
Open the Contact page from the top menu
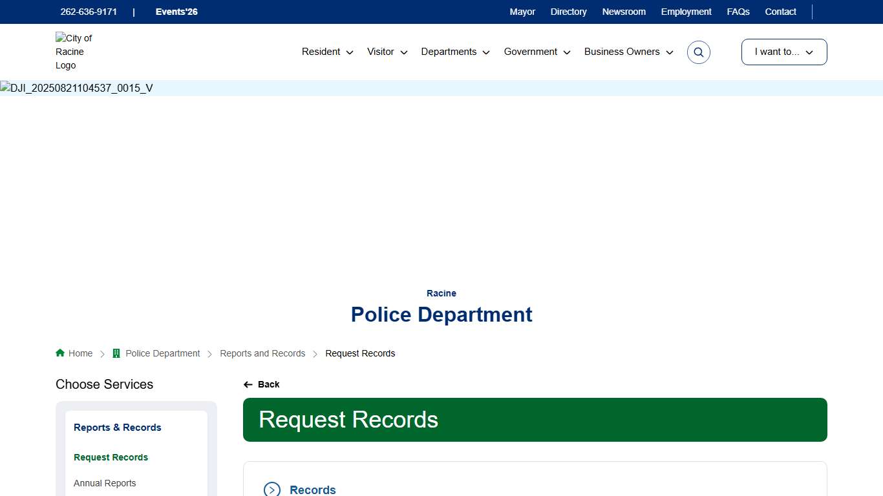[780, 12]
